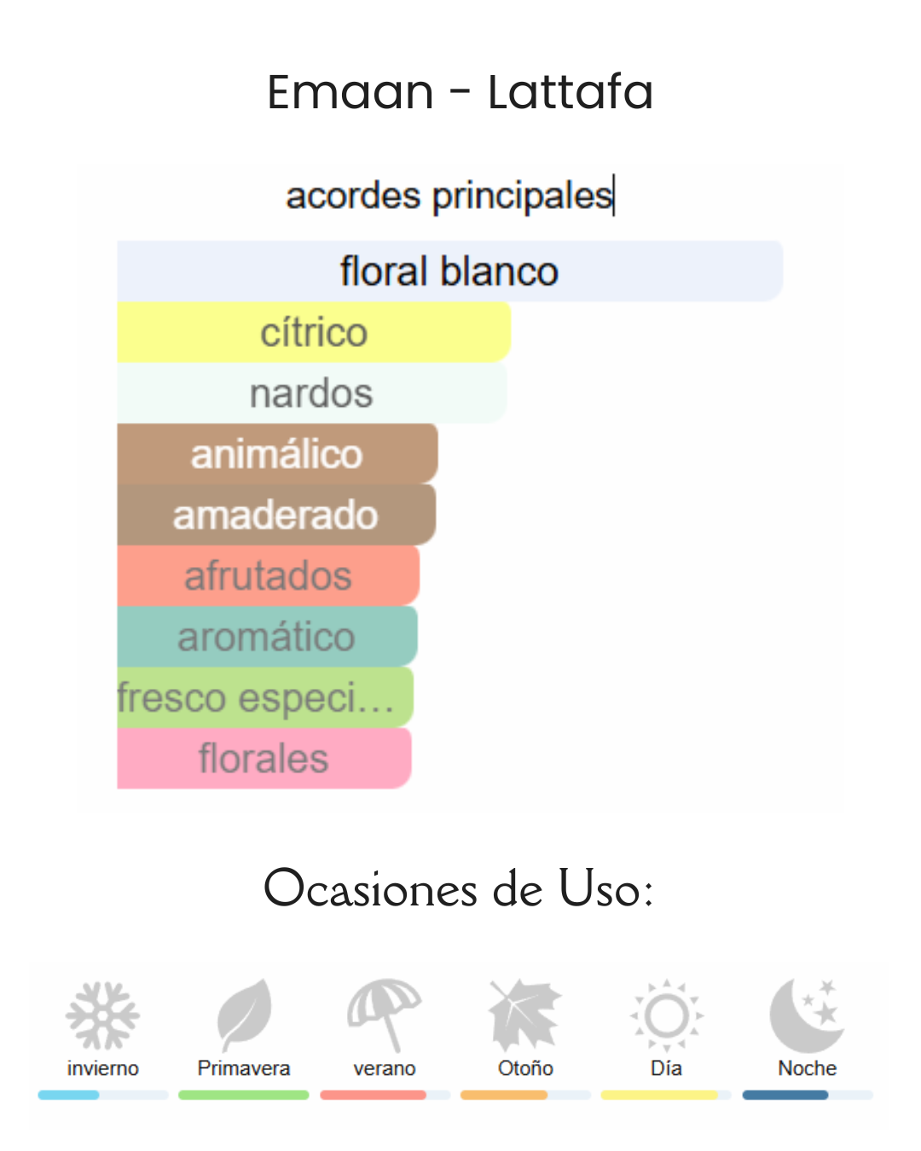Image resolution: width=921 pixels, height=1151 pixels.
Task: Click the Primavera green progress bar
Action: (x=243, y=1095)
